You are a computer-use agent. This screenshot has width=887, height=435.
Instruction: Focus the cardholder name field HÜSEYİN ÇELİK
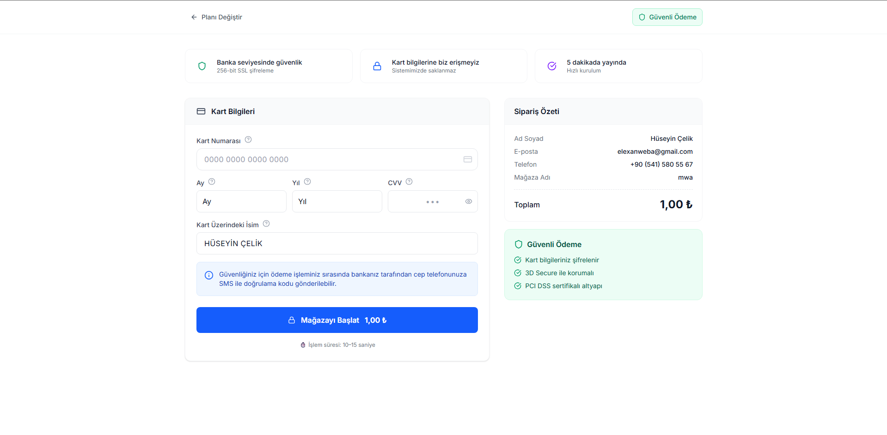[337, 243]
